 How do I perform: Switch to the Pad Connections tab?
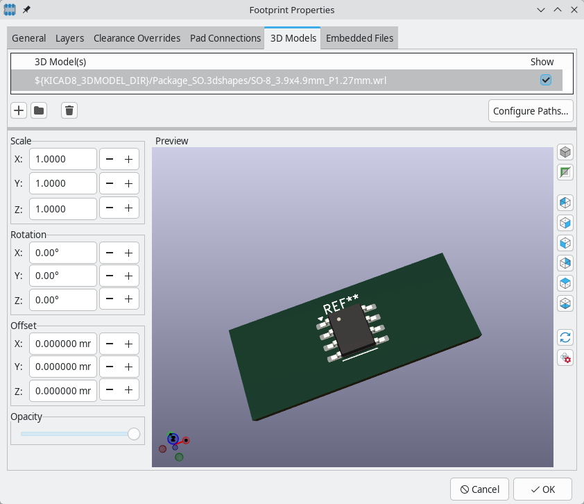pos(225,38)
